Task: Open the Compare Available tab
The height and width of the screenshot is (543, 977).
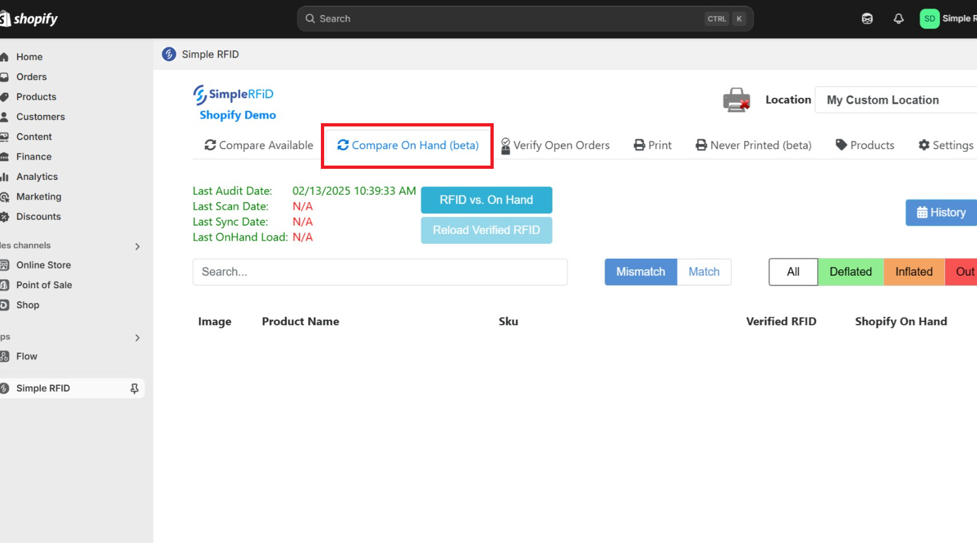Action: [x=259, y=145]
